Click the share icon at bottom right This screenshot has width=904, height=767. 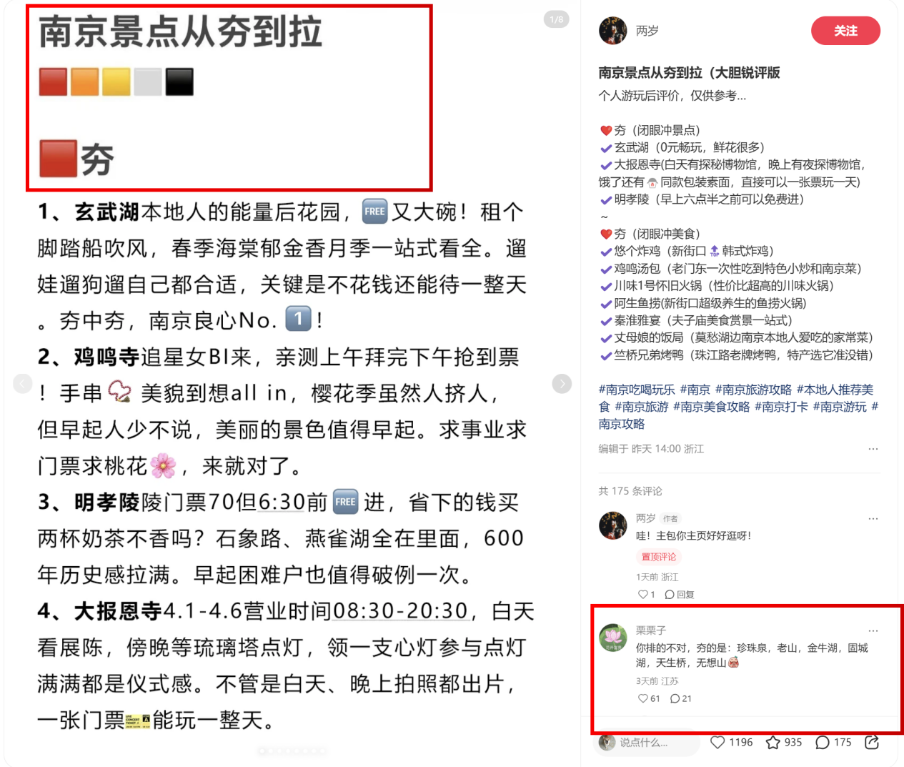tap(872, 743)
